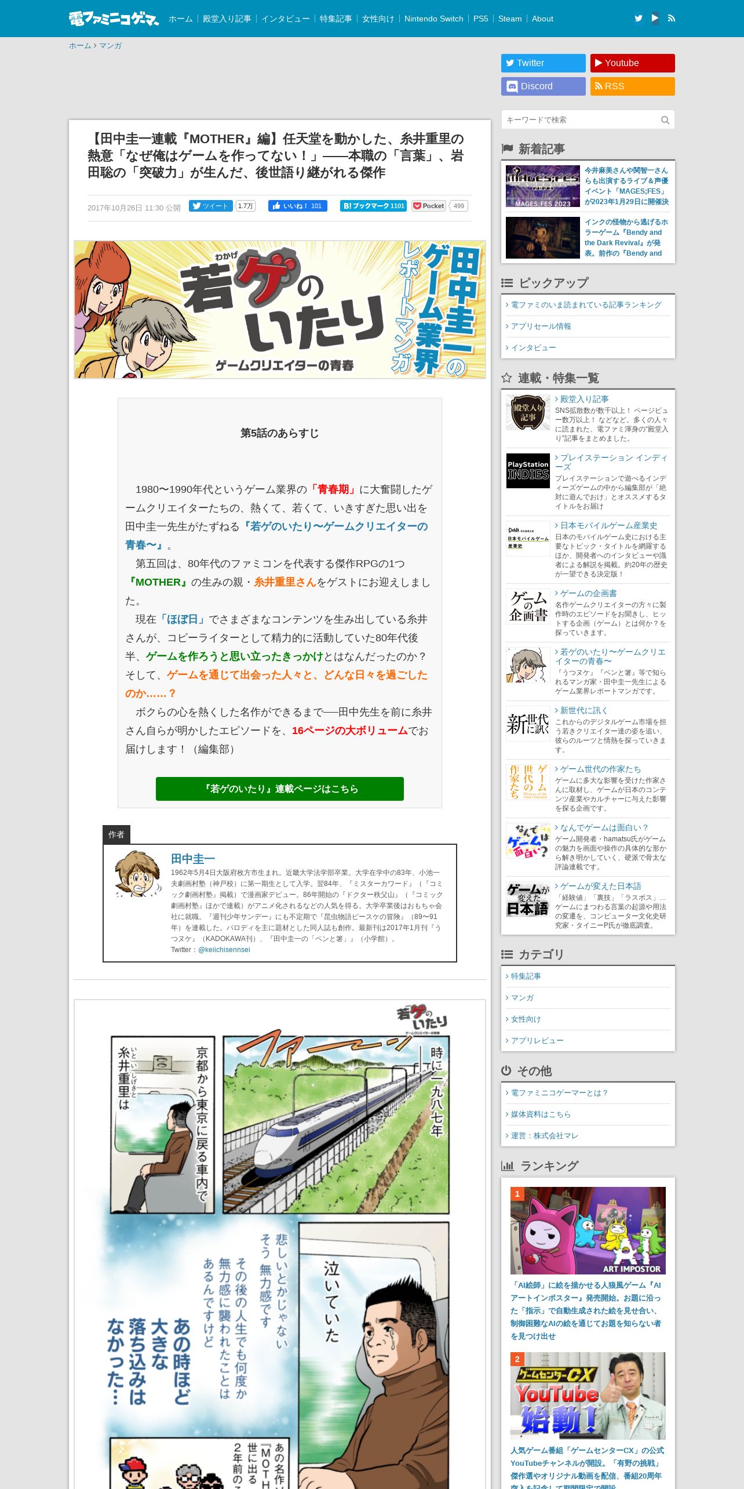Click the なんでゲームは面白い thumbnail
744x1489 pixels.
coord(528,841)
